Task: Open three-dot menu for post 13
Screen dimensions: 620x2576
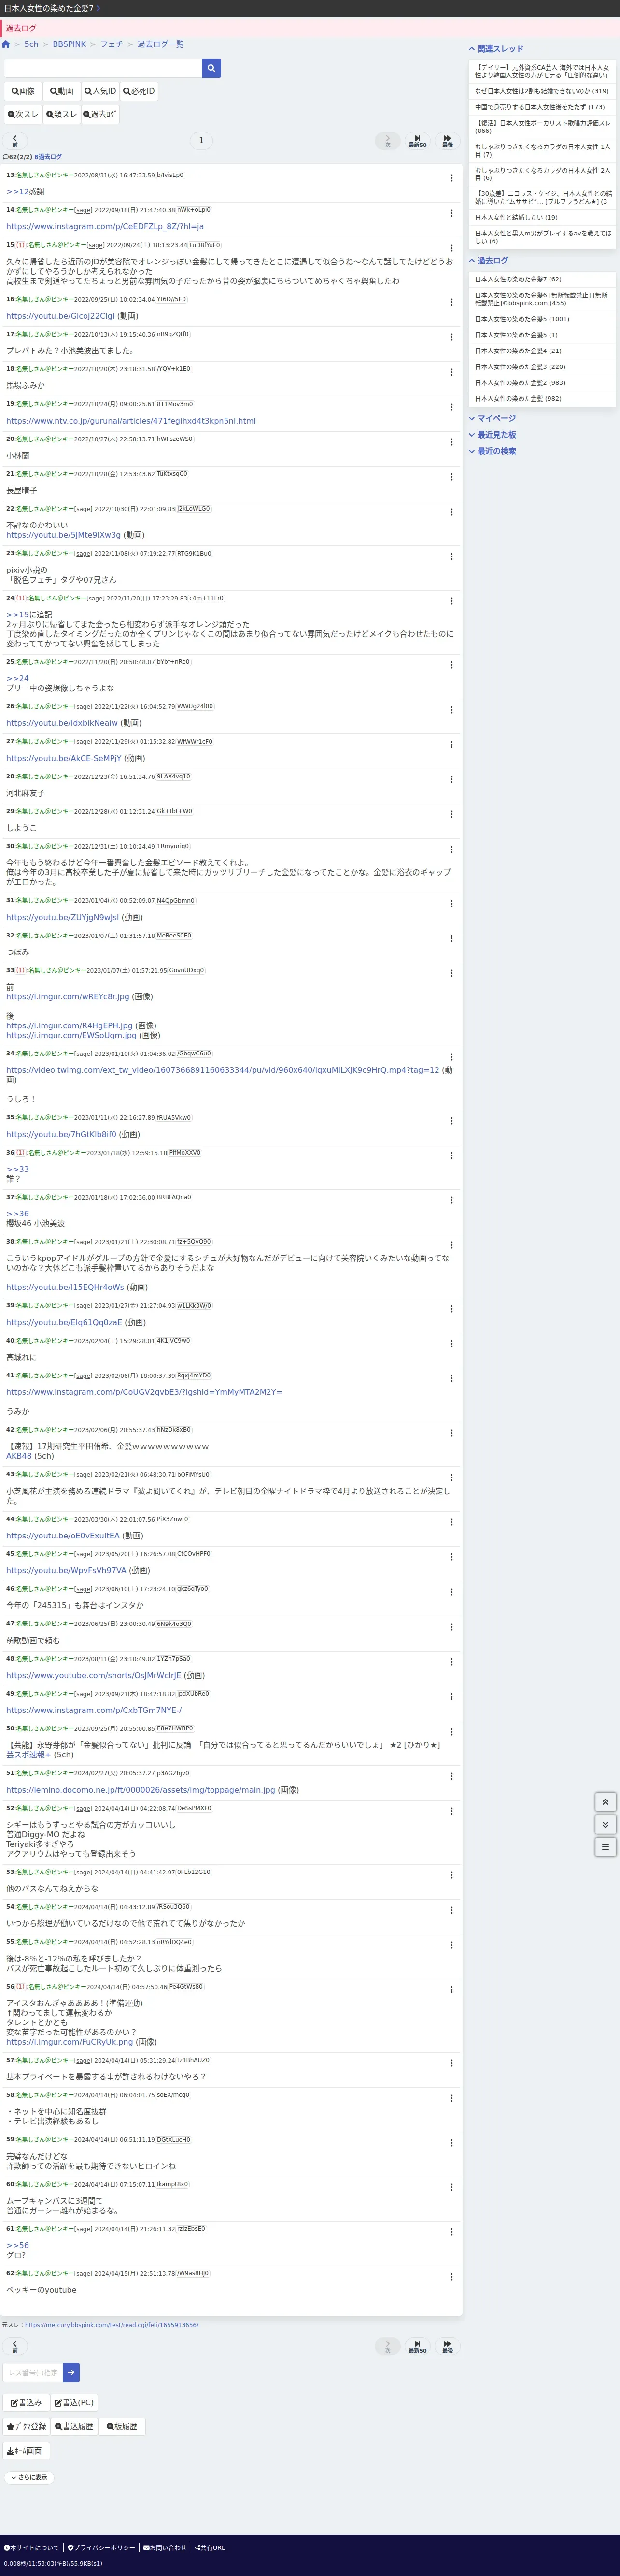Action: point(451,178)
